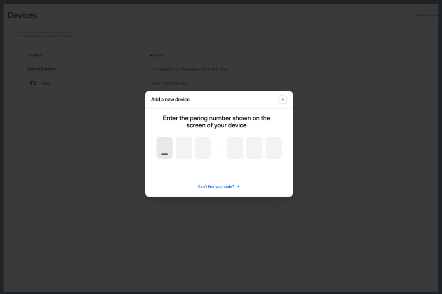Sort by the Location column header
The height and width of the screenshot is (294, 442).
click(x=35, y=55)
